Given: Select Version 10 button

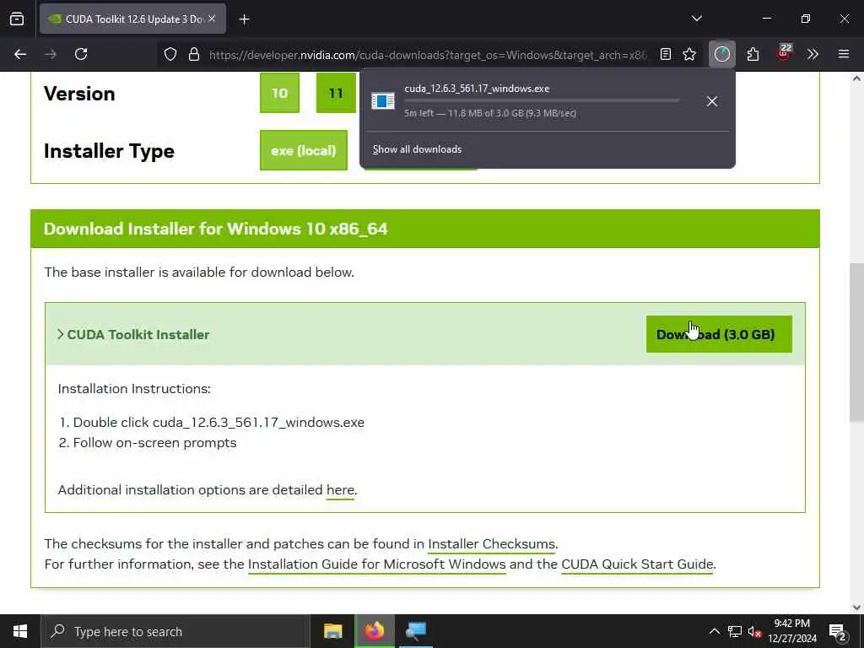Looking at the screenshot, I should click(x=279, y=93).
